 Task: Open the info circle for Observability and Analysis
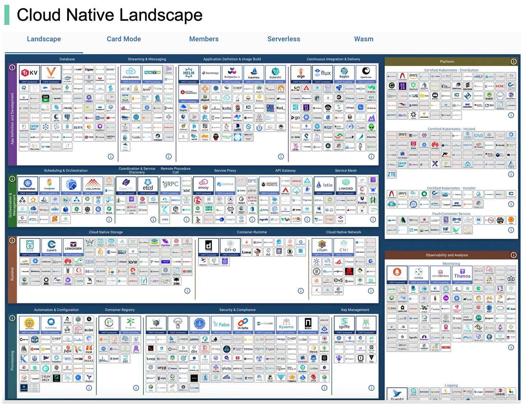(x=513, y=255)
